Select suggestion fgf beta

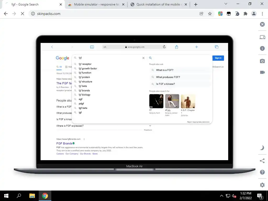point(83,86)
